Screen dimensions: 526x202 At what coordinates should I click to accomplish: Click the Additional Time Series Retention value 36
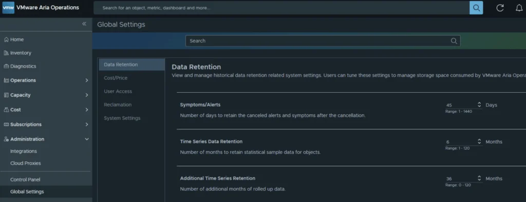point(461,178)
